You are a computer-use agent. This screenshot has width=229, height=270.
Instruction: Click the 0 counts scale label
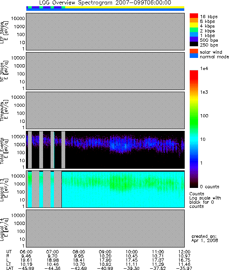click(209, 187)
